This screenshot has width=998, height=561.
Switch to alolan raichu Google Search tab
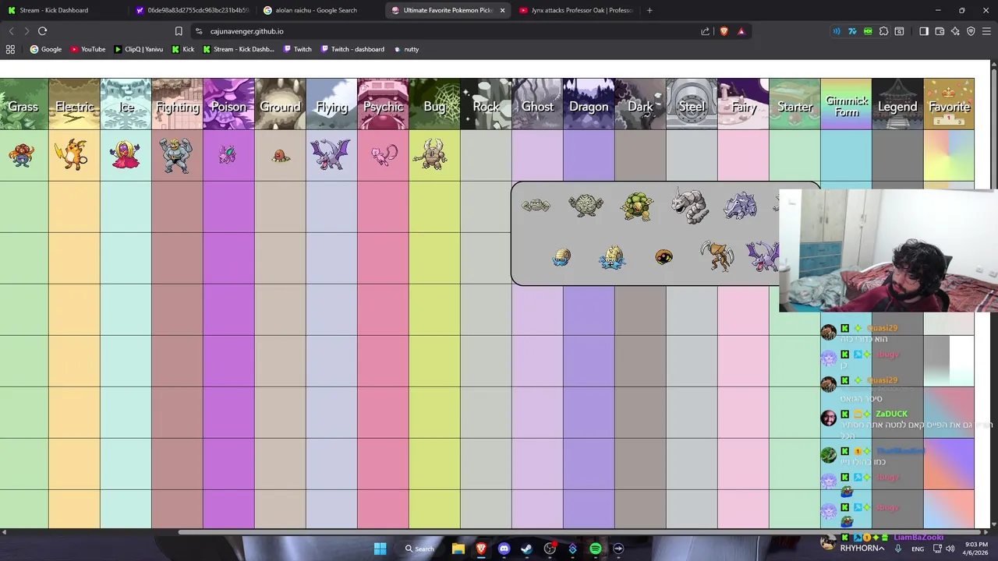tap(320, 10)
